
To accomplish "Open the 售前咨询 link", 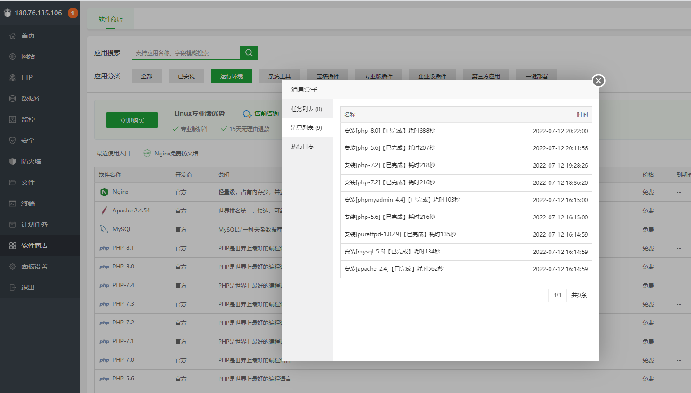I will [267, 113].
